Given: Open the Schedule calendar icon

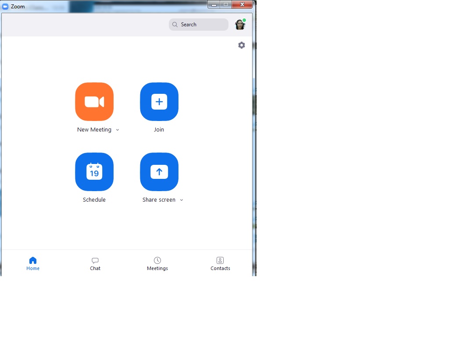Looking at the screenshot, I should coord(94,171).
